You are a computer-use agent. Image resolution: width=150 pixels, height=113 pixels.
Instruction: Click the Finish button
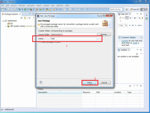(x=89, y=83)
